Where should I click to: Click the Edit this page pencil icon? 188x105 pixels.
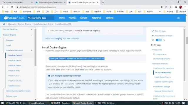click(153, 31)
